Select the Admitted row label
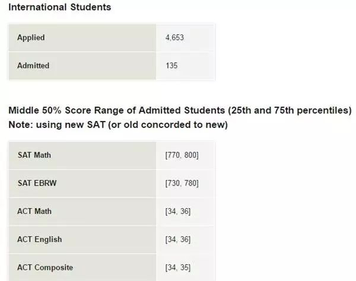 [x=33, y=66]
